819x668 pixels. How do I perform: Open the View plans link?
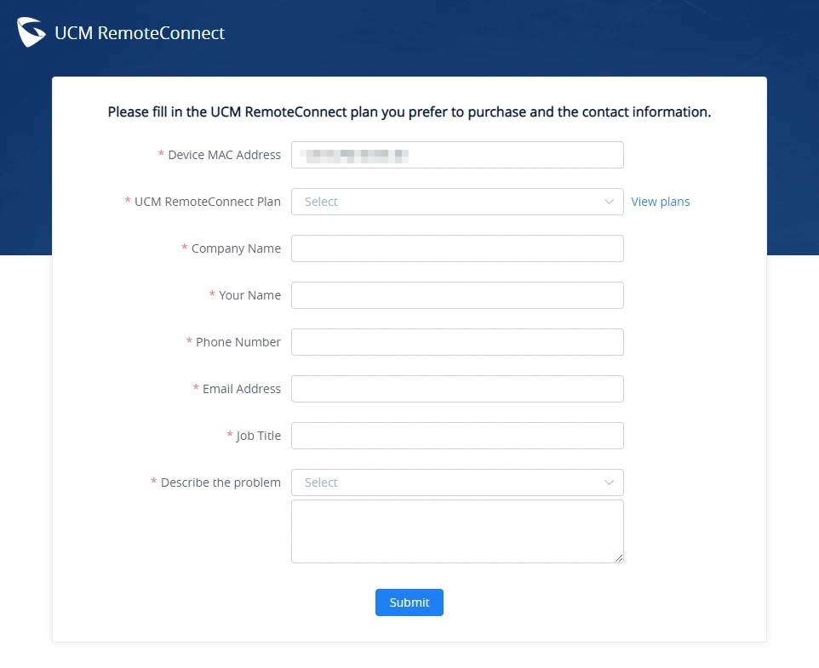[x=660, y=202]
